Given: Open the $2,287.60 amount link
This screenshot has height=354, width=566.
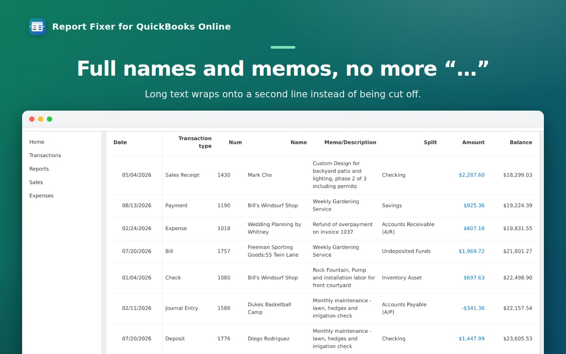Looking at the screenshot, I should coord(471,175).
